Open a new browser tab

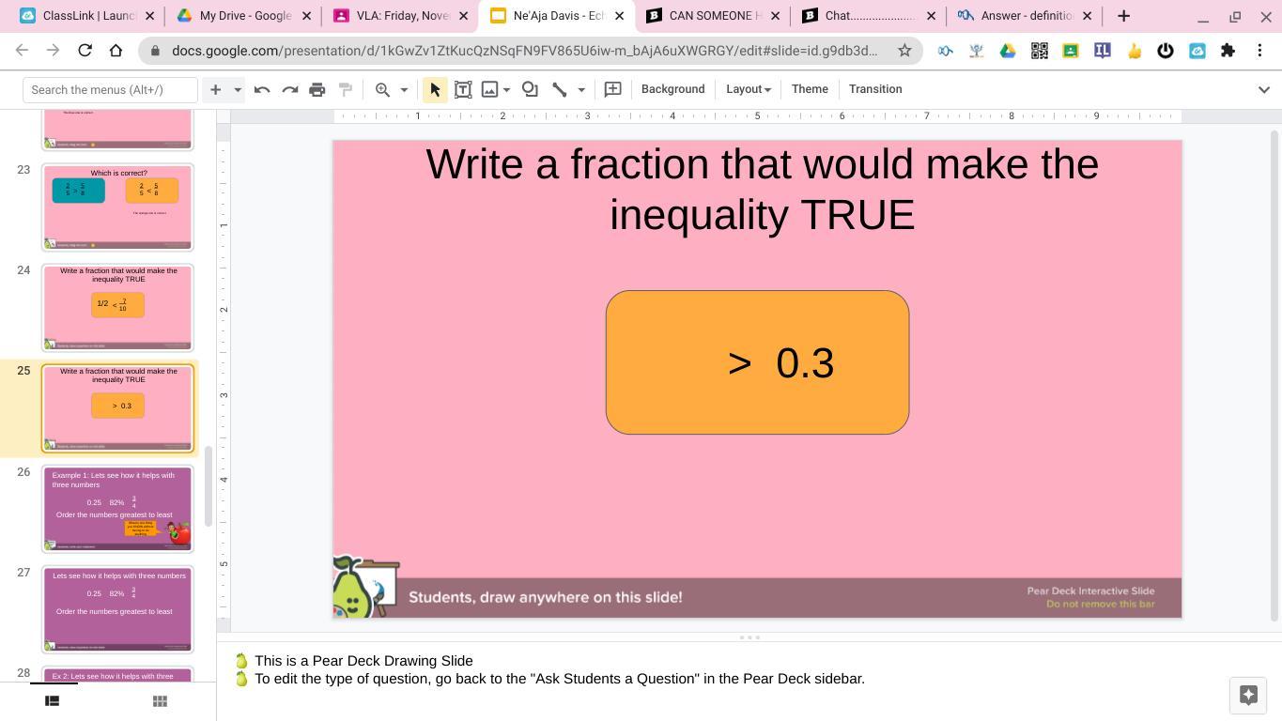[x=1123, y=16]
